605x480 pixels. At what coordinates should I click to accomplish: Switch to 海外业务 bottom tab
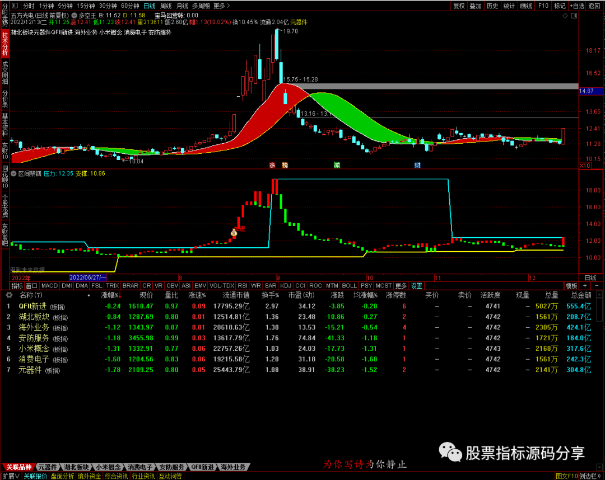pyautogui.click(x=233, y=467)
